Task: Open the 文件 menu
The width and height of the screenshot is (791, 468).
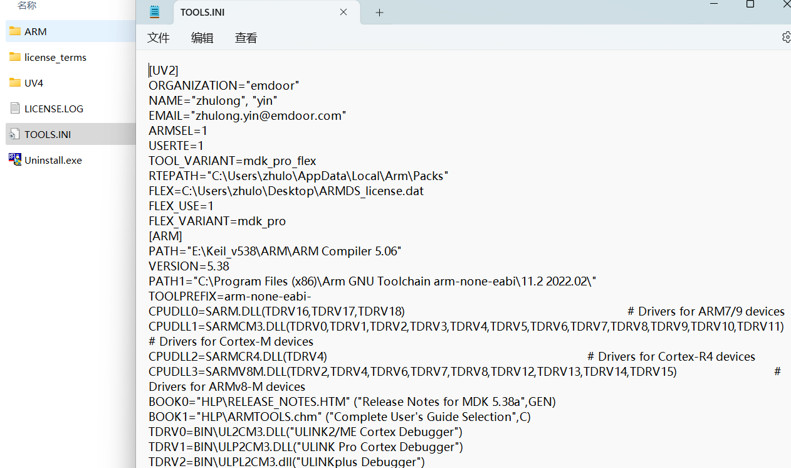Action: (159, 38)
